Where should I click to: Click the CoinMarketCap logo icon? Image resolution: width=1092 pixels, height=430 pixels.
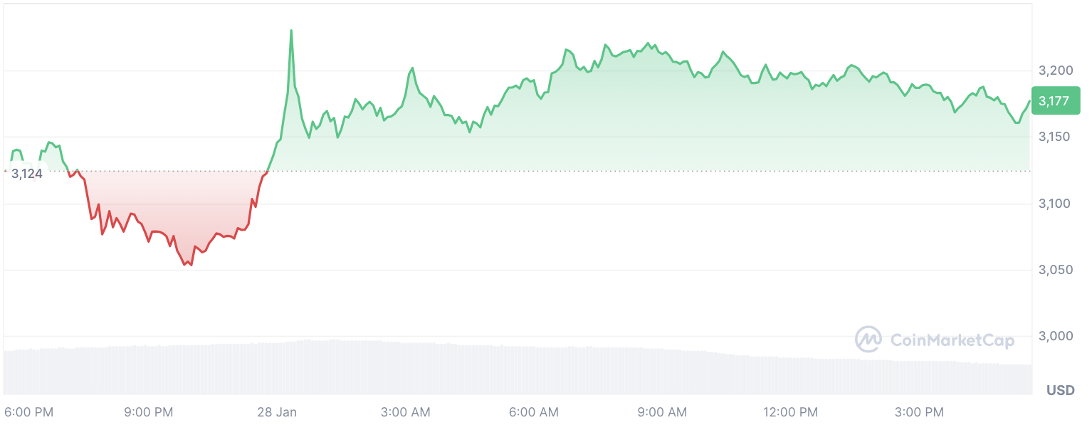click(x=868, y=340)
